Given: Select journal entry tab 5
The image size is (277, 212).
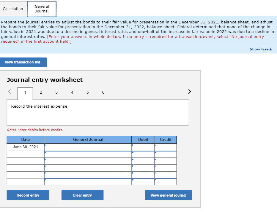Looking at the screenshot, I should coord(88,92).
